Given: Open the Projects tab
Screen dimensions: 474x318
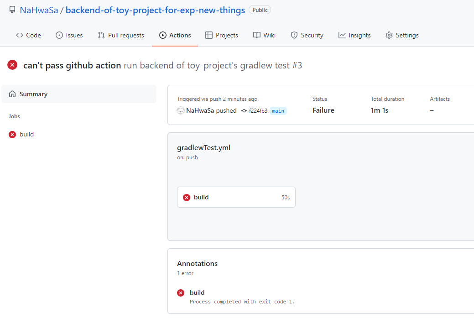Looking at the screenshot, I should pos(222,35).
